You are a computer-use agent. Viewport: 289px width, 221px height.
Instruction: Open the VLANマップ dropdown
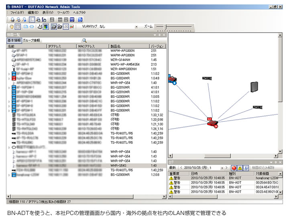tap(136, 27)
